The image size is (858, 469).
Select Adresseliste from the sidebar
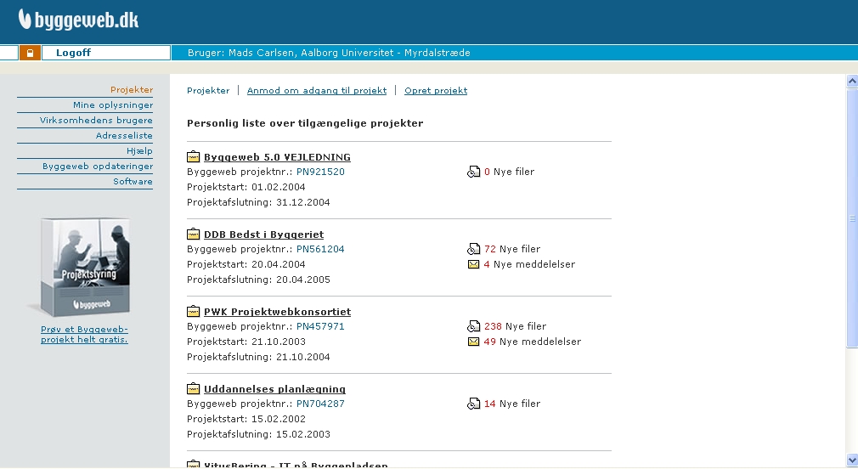coord(124,136)
